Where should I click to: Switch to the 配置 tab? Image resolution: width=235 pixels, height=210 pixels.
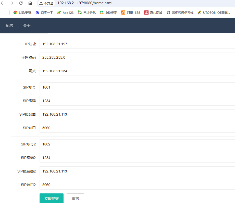pyautogui.click(x=9, y=26)
